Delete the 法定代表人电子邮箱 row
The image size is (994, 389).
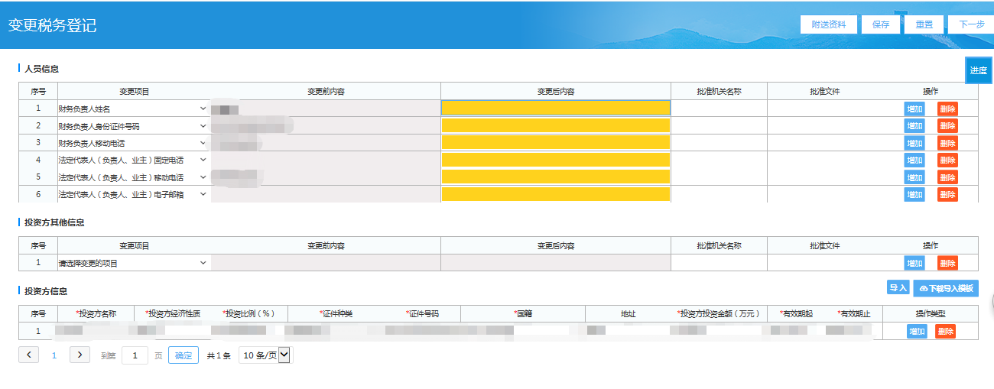tap(947, 195)
